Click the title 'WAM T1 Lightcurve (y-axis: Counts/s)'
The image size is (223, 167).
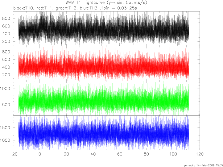(106, 2)
